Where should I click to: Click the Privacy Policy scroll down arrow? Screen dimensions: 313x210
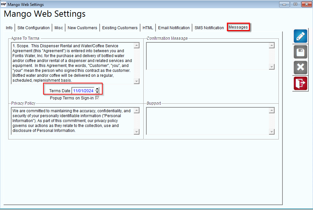136,132
